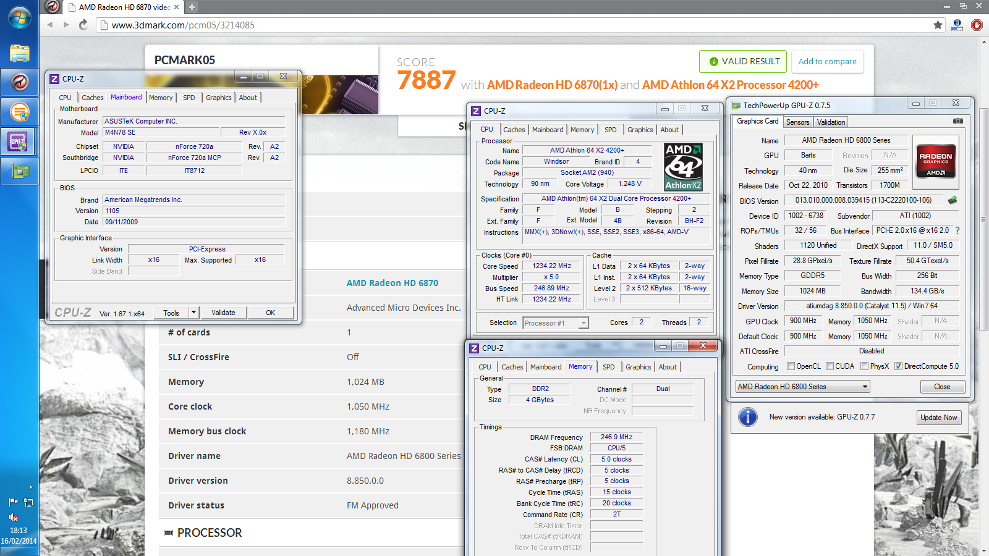Image resolution: width=989 pixels, height=556 pixels.
Task: Click the VALID RESULT badge
Action: [743, 61]
